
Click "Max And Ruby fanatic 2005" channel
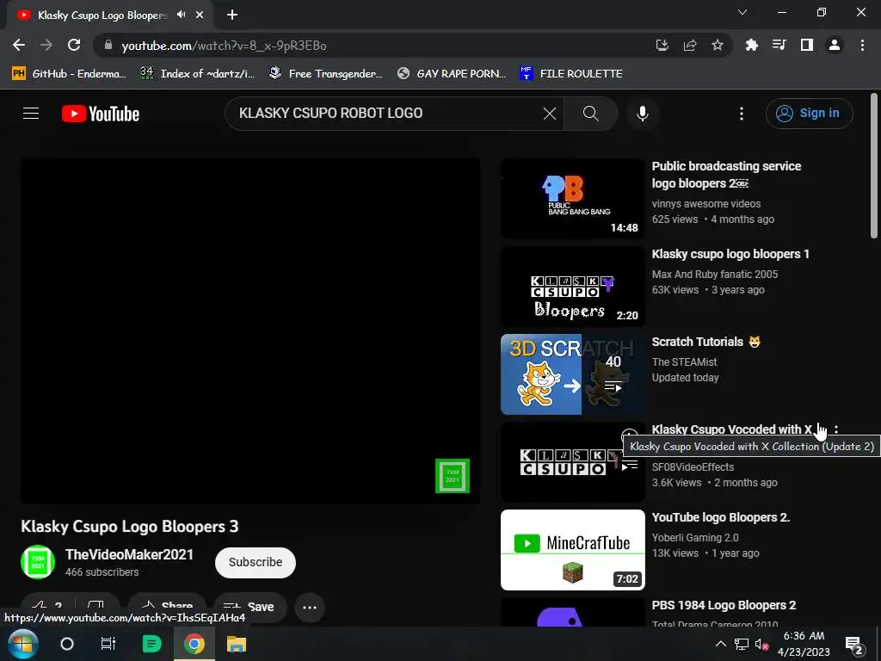click(x=715, y=275)
